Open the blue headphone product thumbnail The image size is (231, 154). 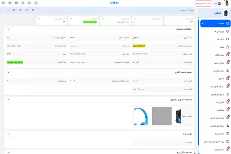point(141,116)
